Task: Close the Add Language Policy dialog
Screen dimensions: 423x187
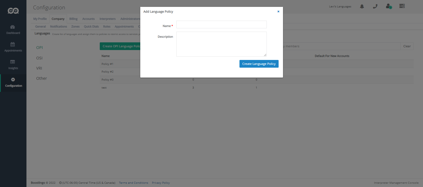Action: pos(278,12)
